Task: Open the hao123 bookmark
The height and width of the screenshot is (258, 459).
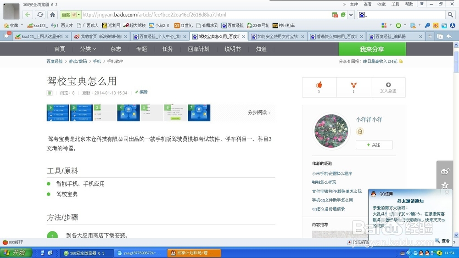Action: tap(38, 25)
